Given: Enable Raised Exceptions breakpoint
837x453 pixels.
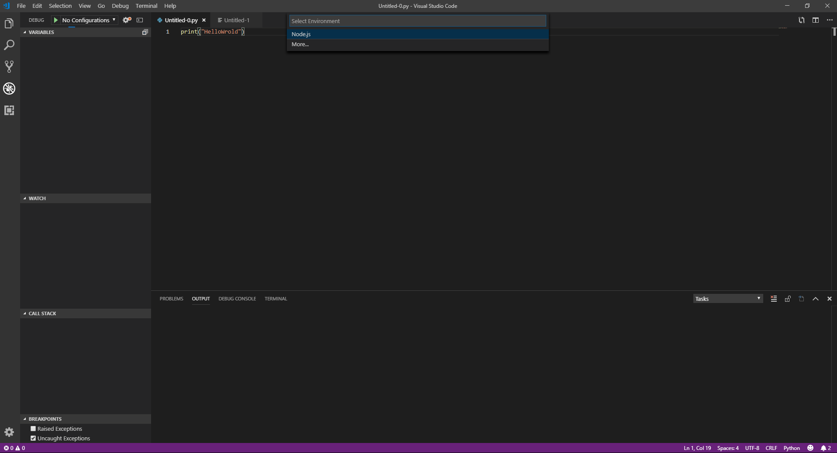Looking at the screenshot, I should [33, 429].
